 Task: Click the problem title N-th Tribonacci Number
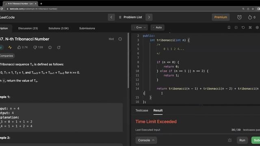24,39
